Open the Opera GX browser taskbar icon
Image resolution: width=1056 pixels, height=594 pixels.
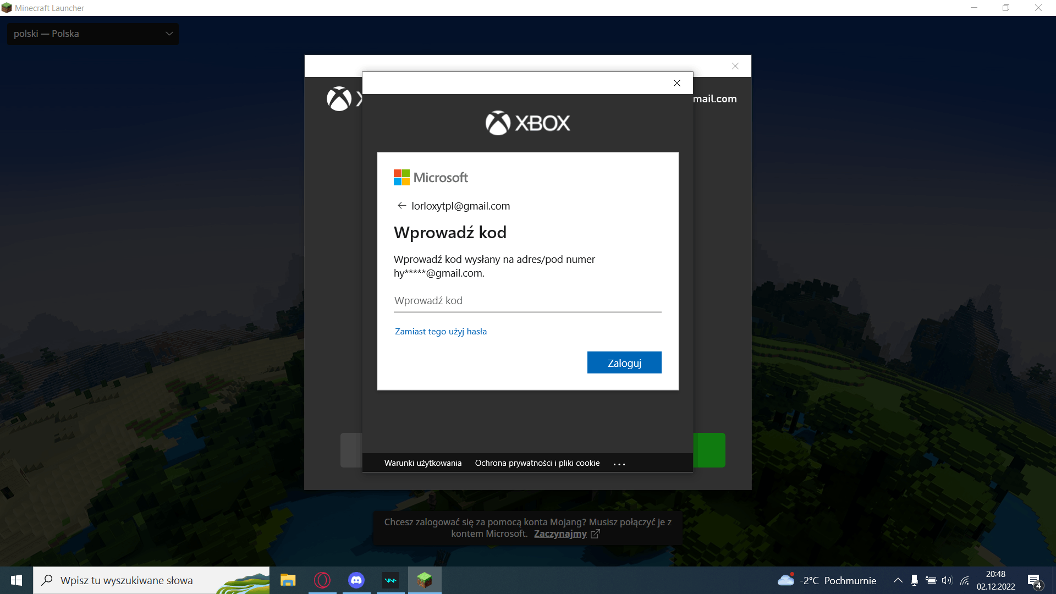322,580
